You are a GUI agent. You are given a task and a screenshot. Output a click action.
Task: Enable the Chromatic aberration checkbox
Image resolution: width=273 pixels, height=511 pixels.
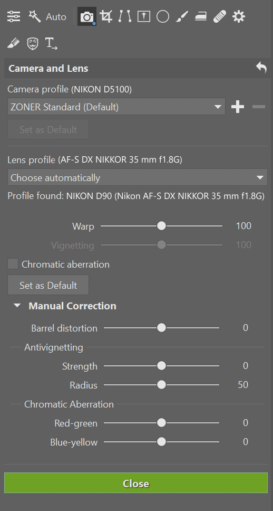pyautogui.click(x=13, y=264)
